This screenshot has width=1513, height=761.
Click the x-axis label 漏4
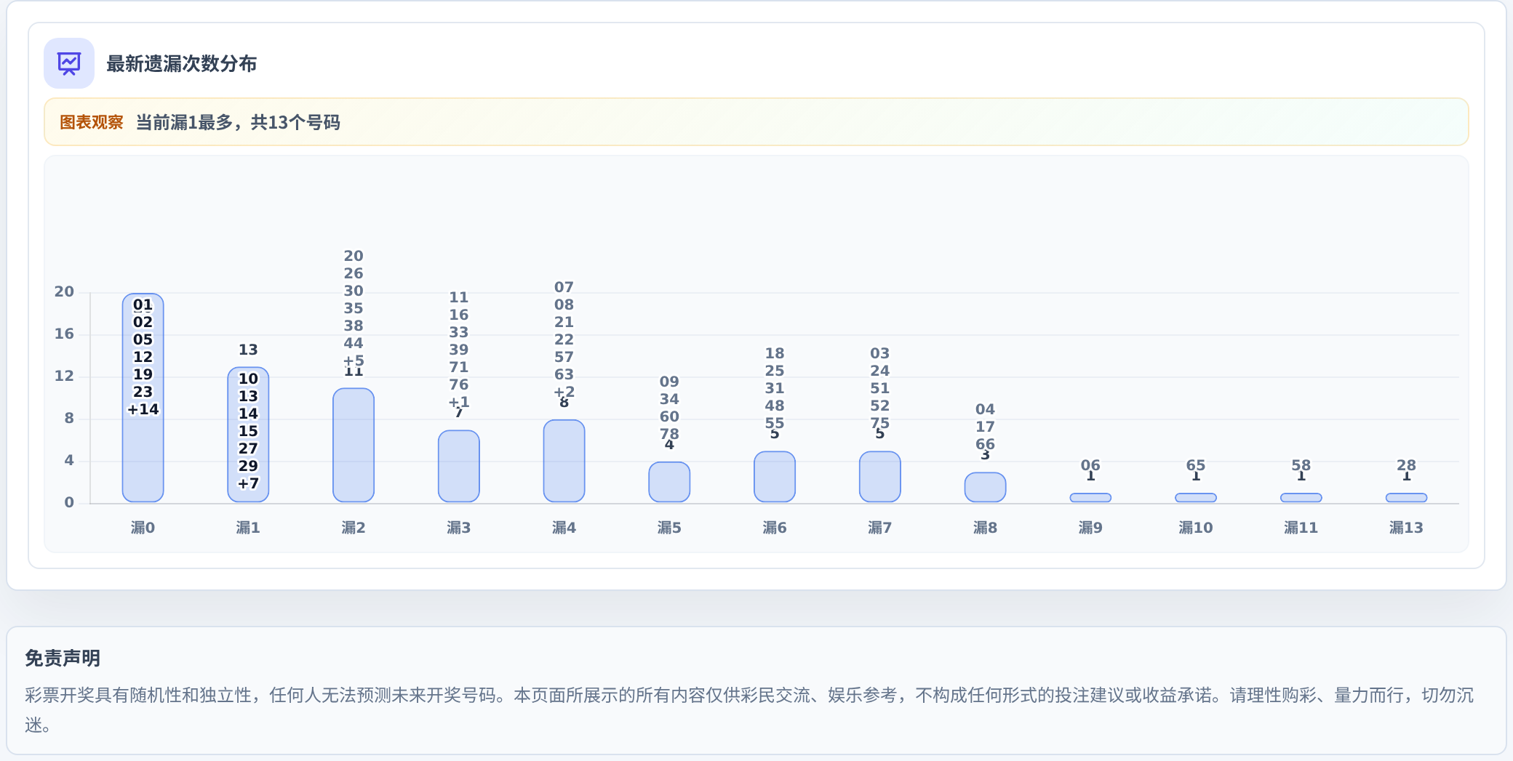pyautogui.click(x=564, y=528)
